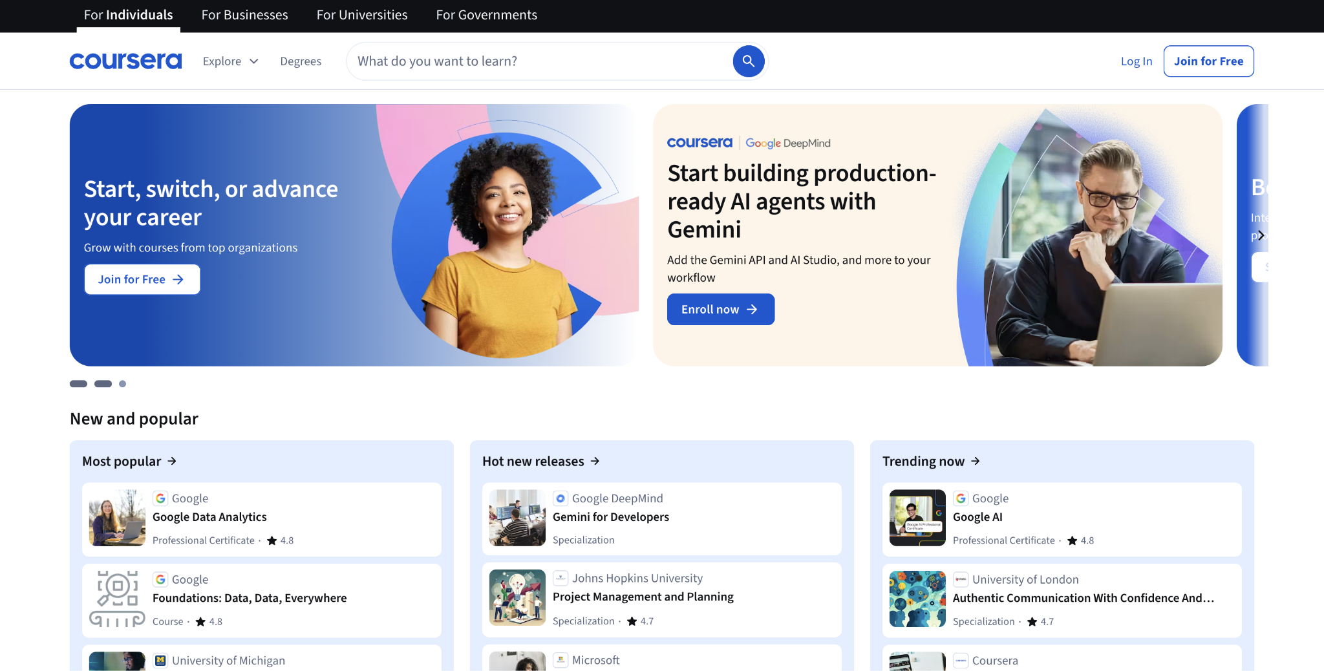This screenshot has width=1324, height=671.
Task: Click the Google logo beside Google Data Analytics
Action: coord(160,498)
